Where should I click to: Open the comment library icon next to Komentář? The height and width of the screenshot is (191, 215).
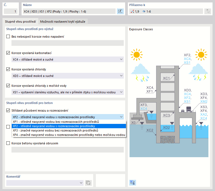pos(88,183)
